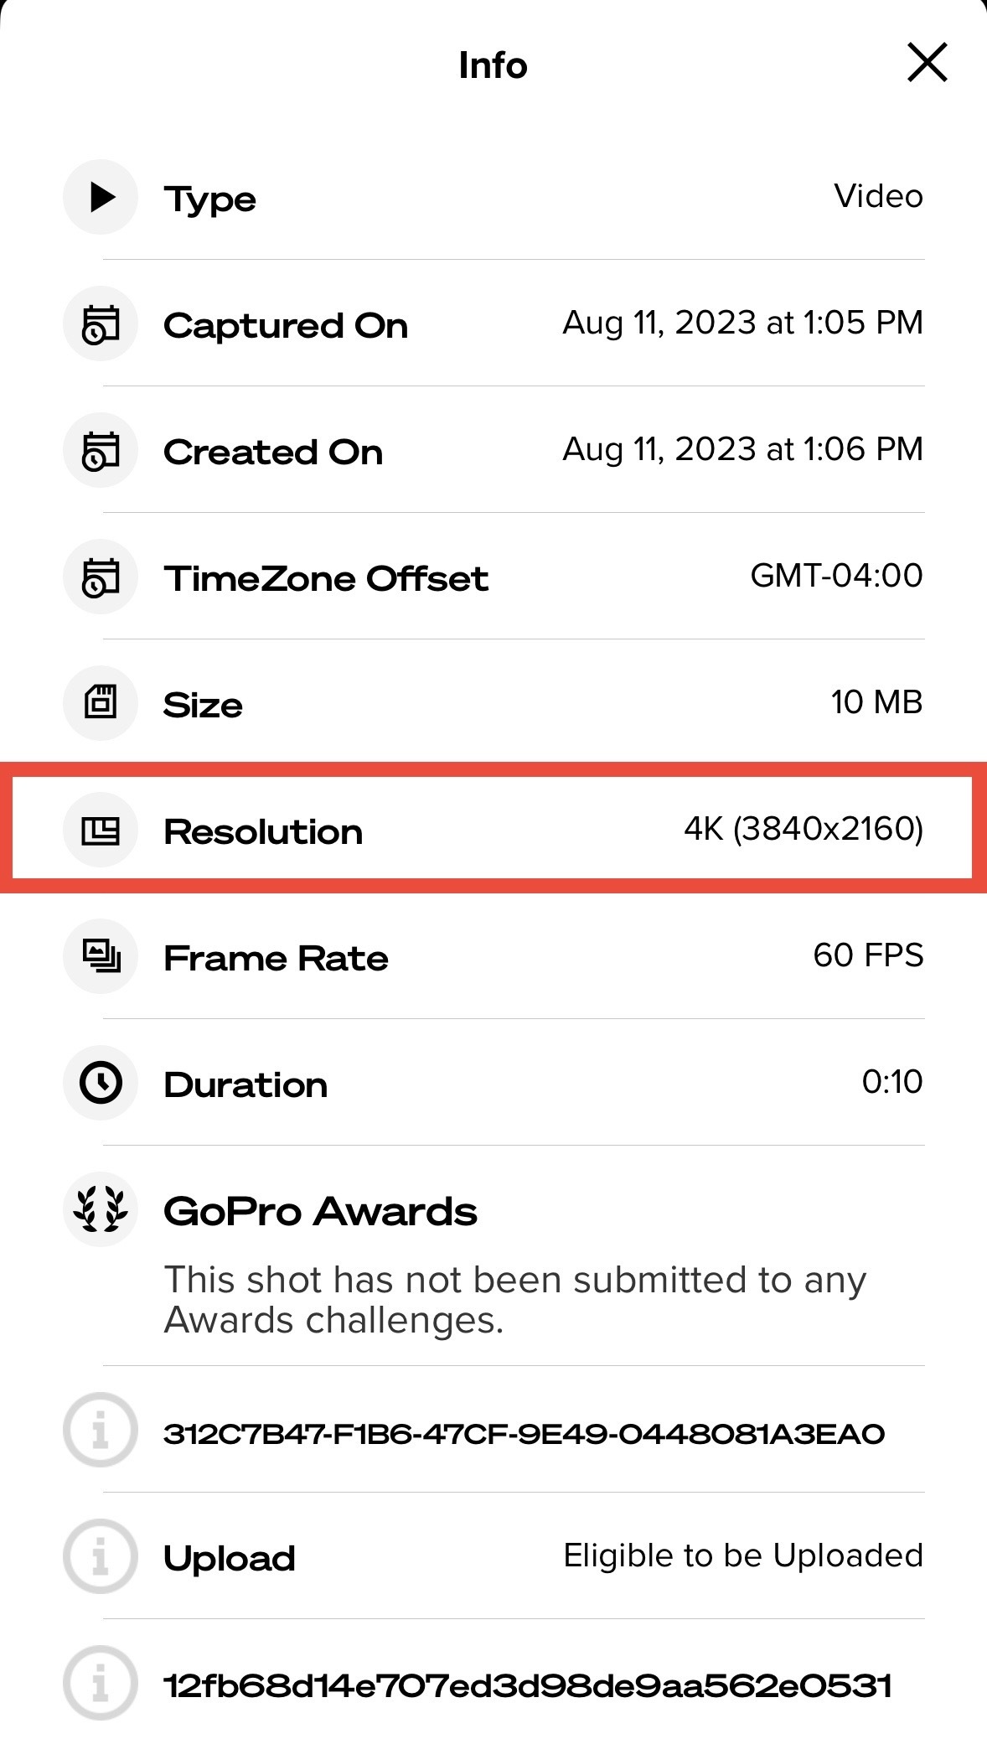The height and width of the screenshot is (1739, 987).
Task: Select the highlighted Resolution row
Action: tap(493, 831)
